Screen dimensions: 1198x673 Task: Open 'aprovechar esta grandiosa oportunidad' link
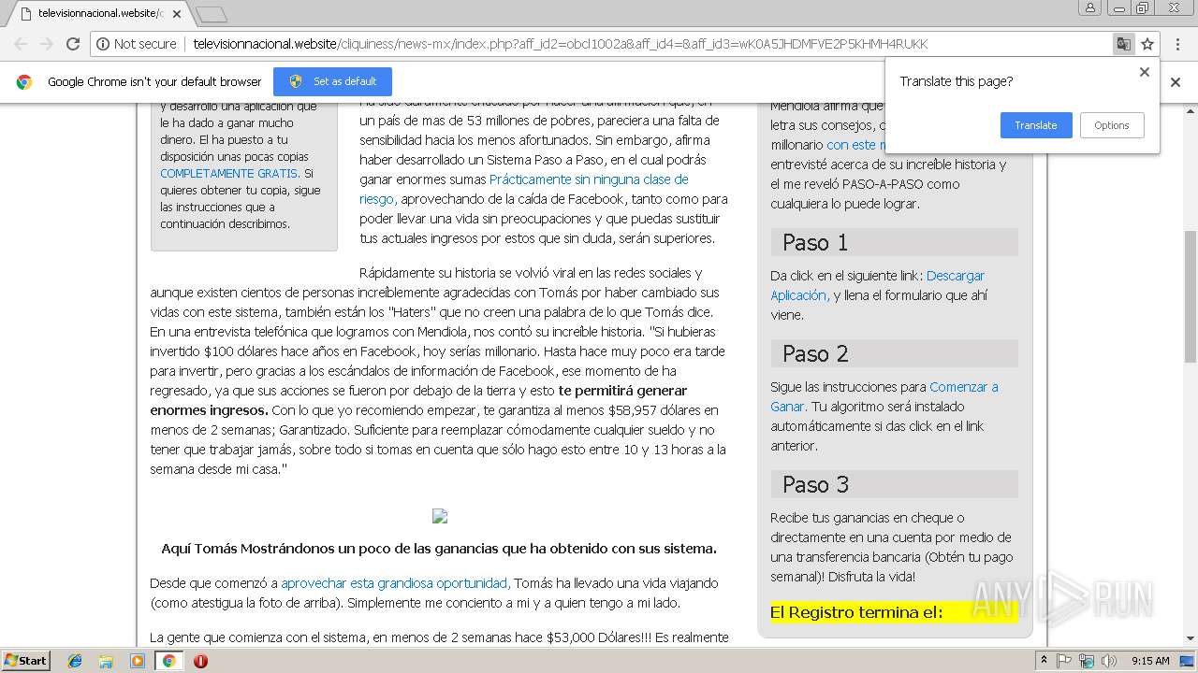tap(394, 582)
